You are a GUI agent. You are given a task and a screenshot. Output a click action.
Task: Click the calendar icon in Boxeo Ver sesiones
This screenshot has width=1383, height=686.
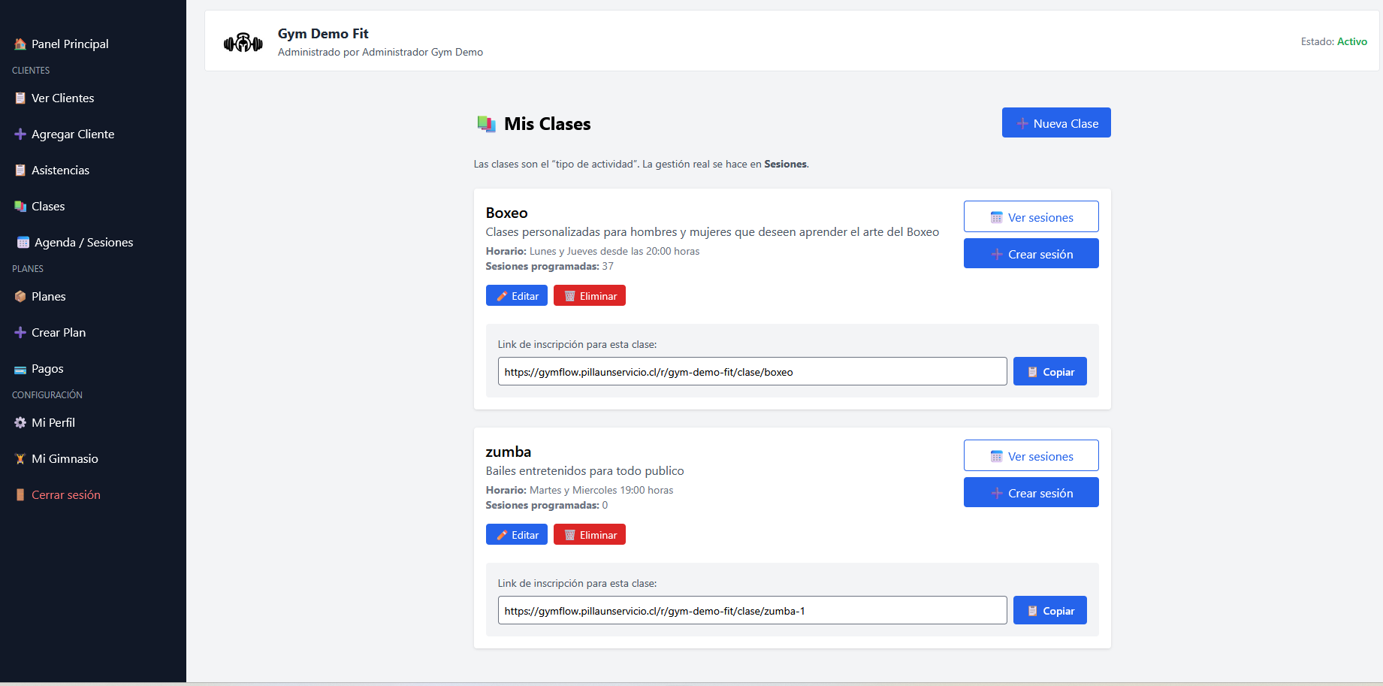click(x=997, y=218)
